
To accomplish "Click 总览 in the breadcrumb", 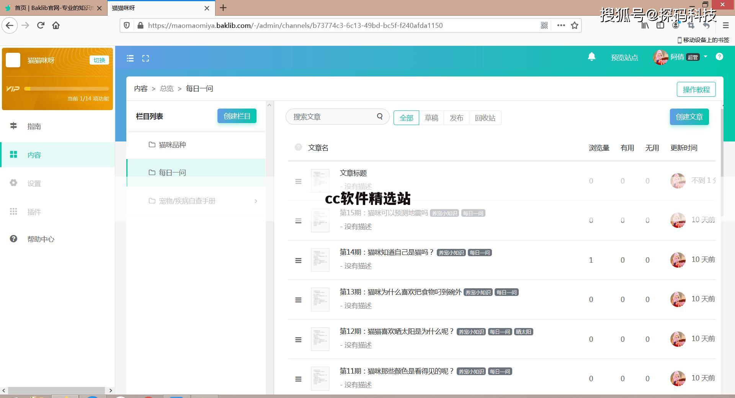I will pyautogui.click(x=167, y=88).
